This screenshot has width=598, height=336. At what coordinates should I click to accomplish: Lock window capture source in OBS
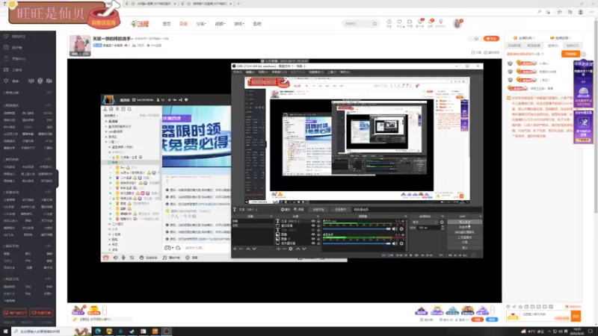318,225
